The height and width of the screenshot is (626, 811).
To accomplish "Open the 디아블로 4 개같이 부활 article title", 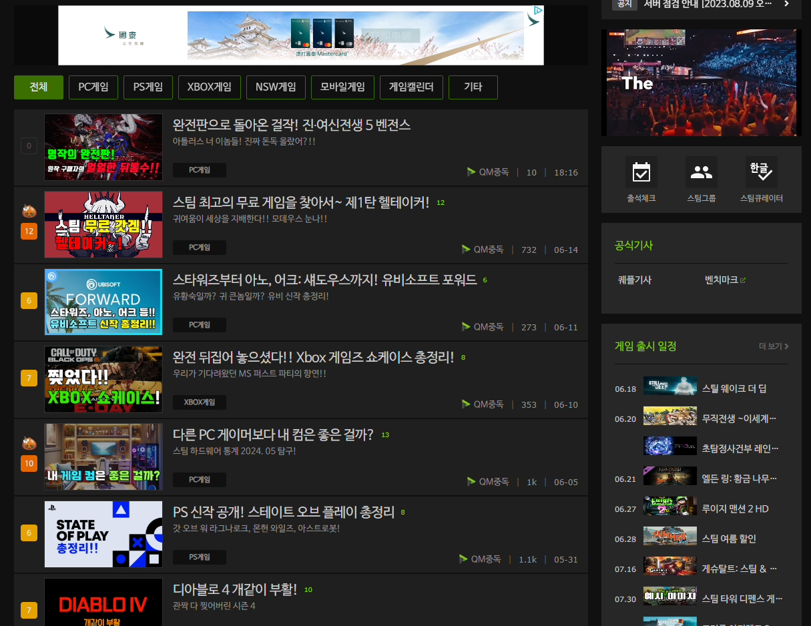I will 235,589.
